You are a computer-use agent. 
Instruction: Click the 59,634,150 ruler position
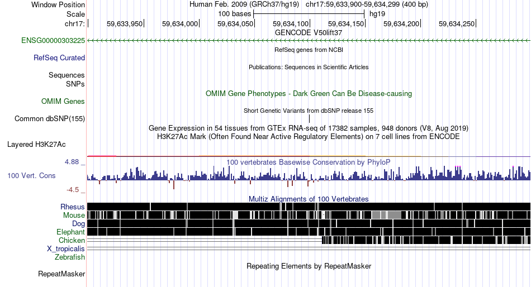coord(346,24)
